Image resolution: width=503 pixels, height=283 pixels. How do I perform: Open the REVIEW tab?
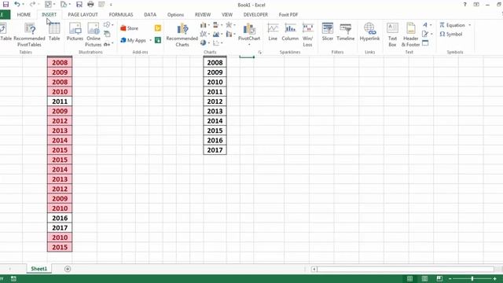(x=203, y=15)
